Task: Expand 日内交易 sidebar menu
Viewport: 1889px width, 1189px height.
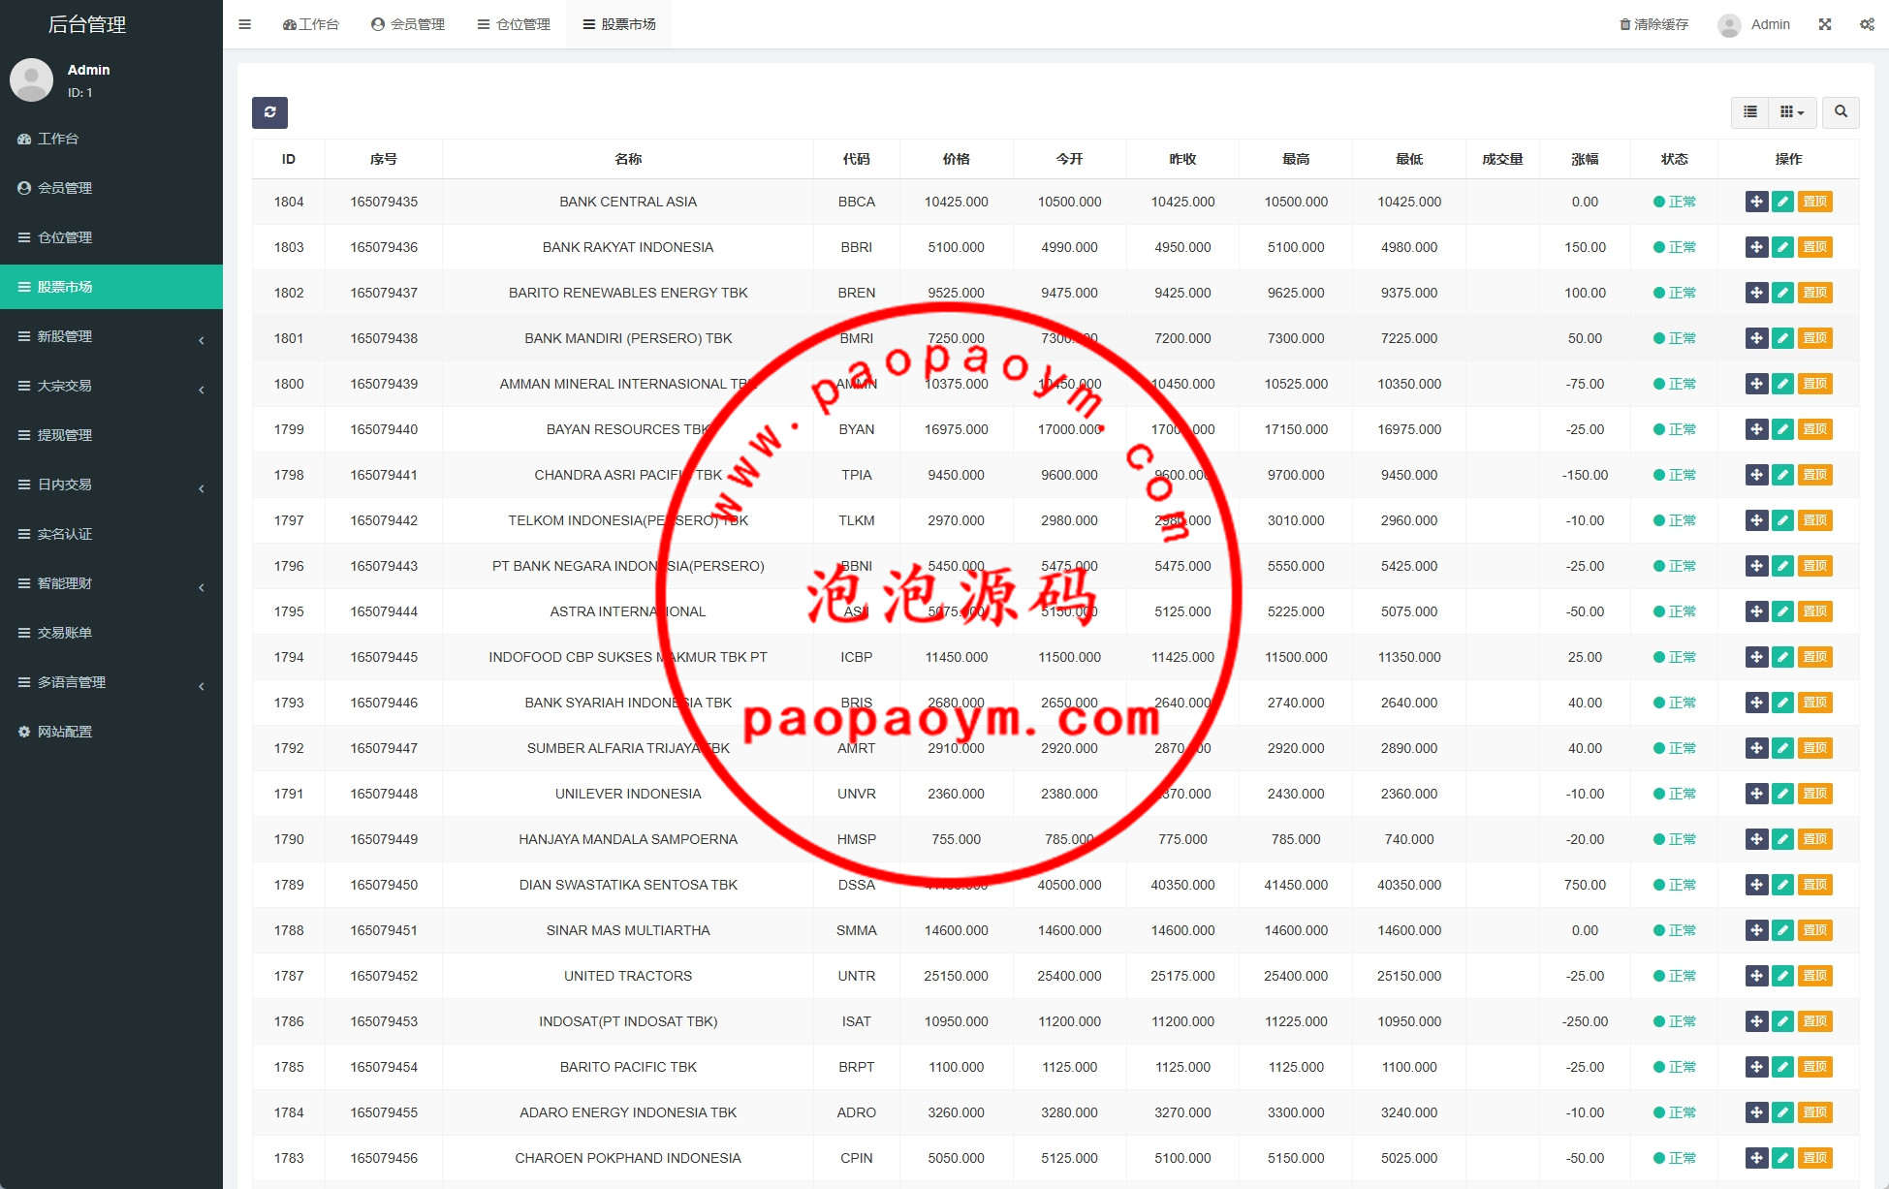Action: [x=111, y=485]
